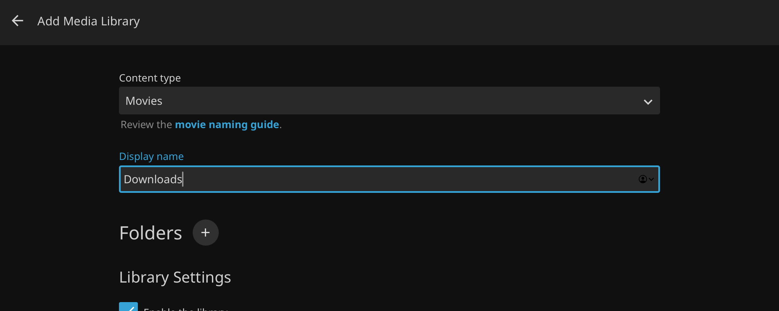Focus the Display name text box
Viewport: 779px width, 311px height.
pyautogui.click(x=377, y=179)
